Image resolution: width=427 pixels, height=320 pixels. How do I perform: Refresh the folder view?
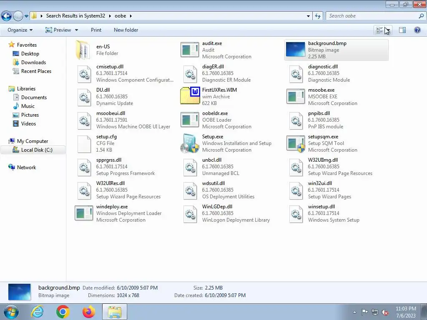point(317,16)
